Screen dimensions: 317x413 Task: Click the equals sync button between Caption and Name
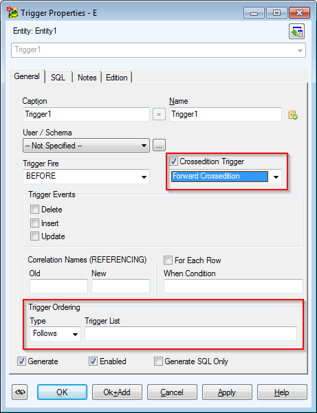click(x=159, y=114)
